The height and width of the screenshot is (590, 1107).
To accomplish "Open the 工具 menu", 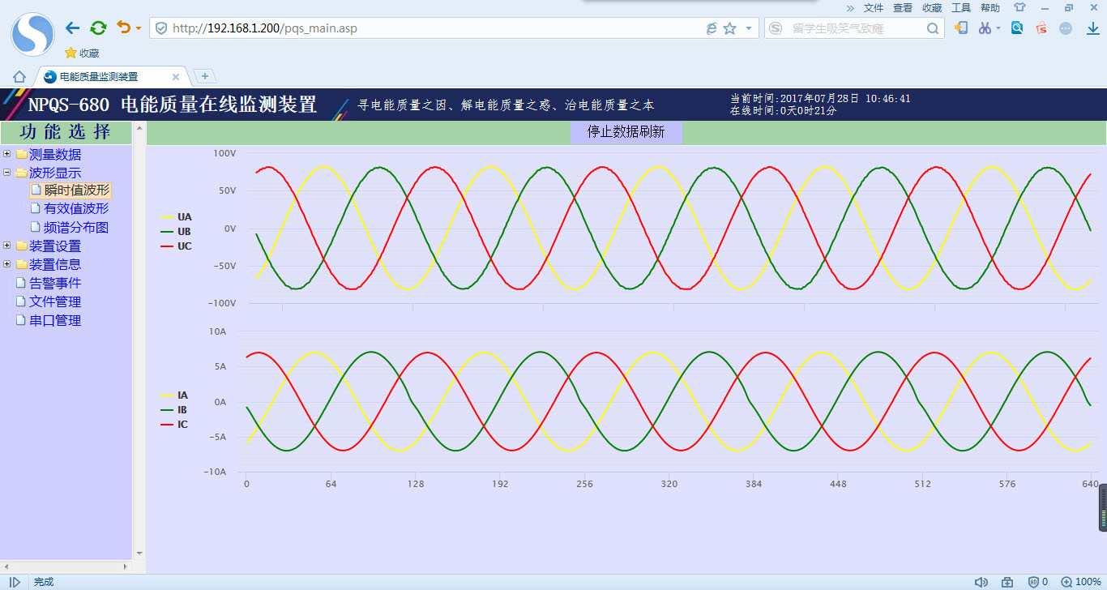I will coord(961,7).
